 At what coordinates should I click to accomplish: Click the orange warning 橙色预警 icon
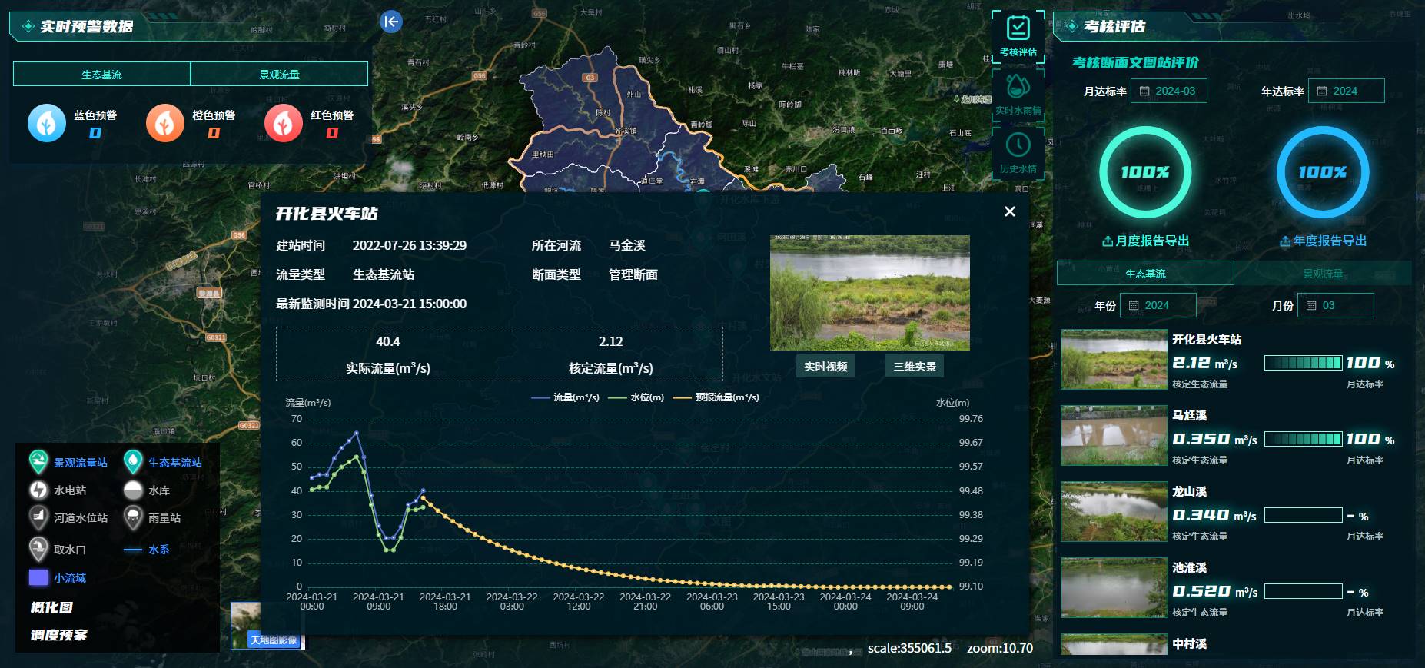pyautogui.click(x=165, y=123)
